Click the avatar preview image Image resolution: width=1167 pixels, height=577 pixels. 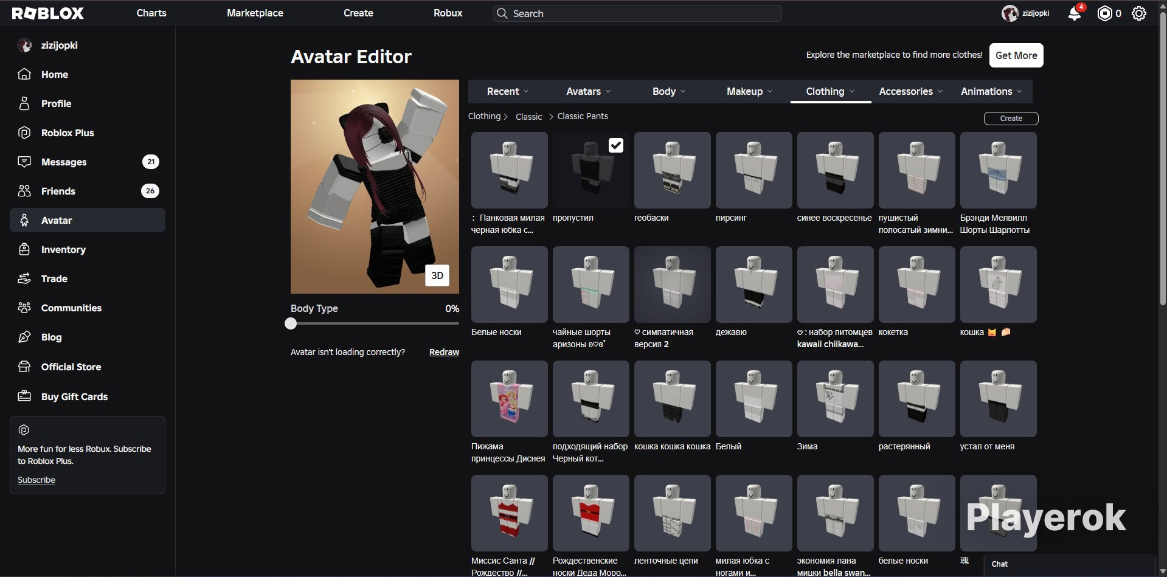pos(375,187)
